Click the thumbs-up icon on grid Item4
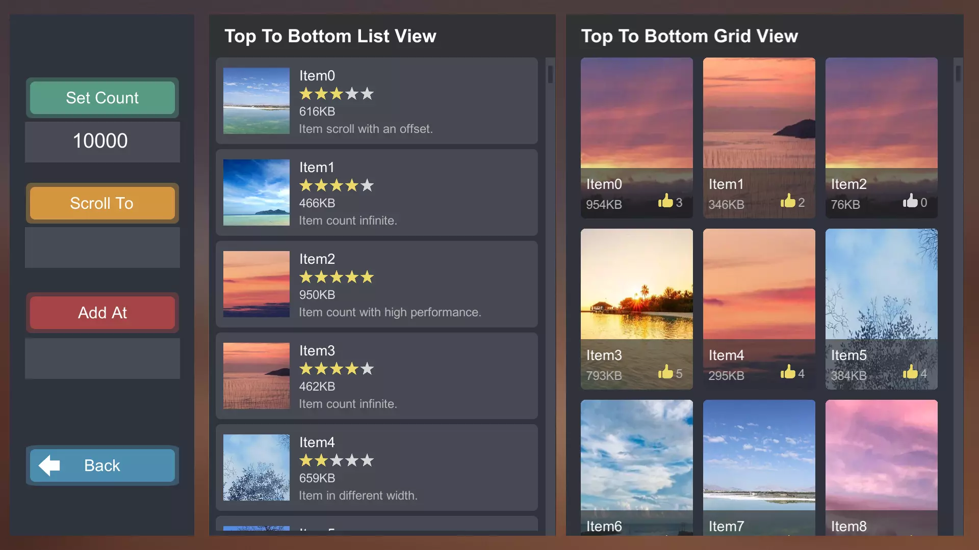 pos(788,372)
